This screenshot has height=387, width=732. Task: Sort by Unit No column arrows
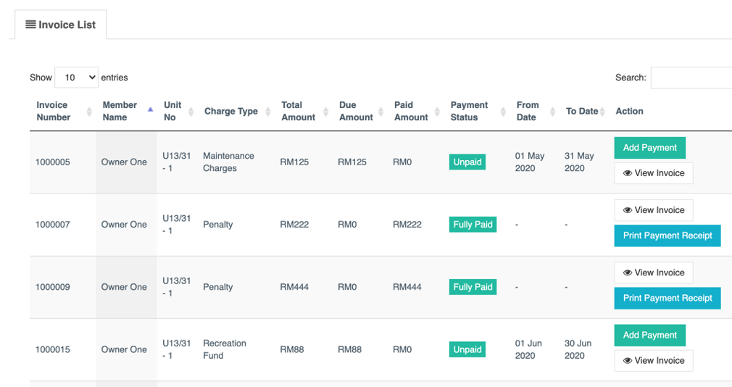pyautogui.click(x=191, y=112)
